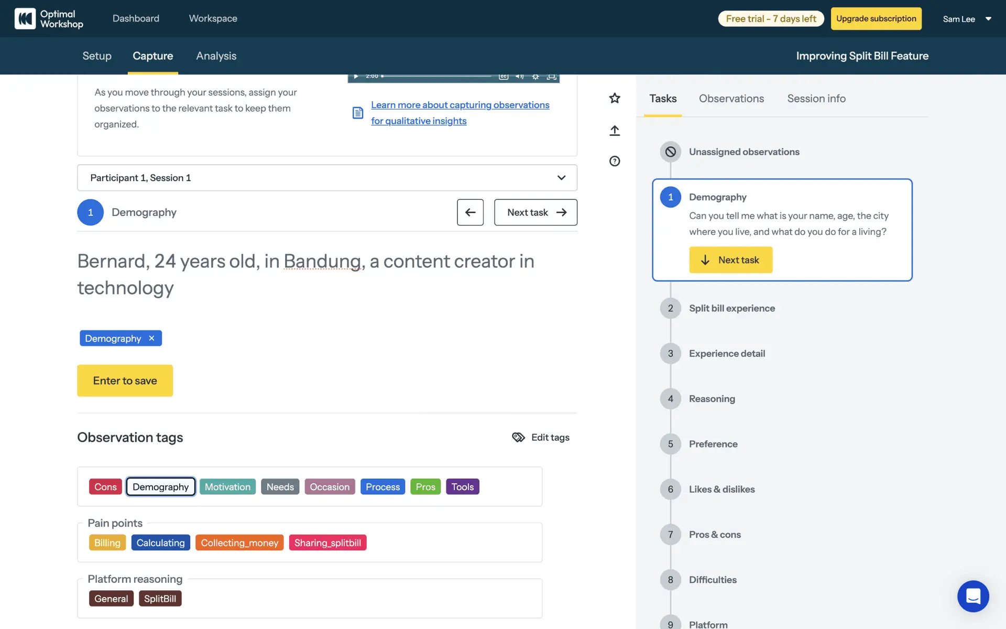Expand the Participant 1, Session 1 dropdown
The width and height of the screenshot is (1006, 629).
(327, 178)
